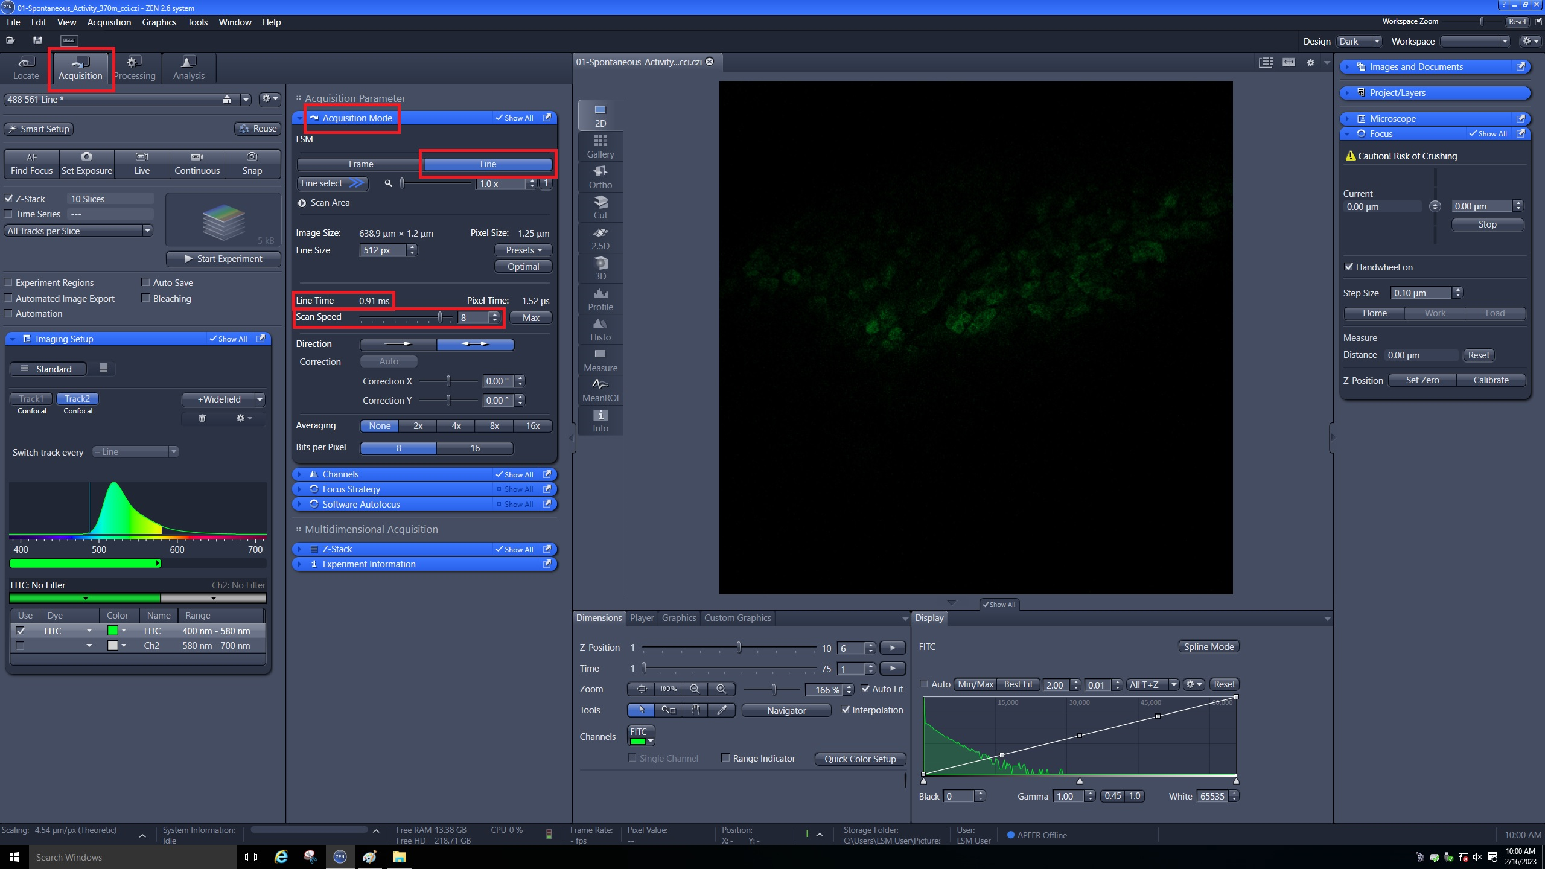Screen dimensions: 1545x869
Task: Click the Line Size input field
Action: click(x=383, y=250)
